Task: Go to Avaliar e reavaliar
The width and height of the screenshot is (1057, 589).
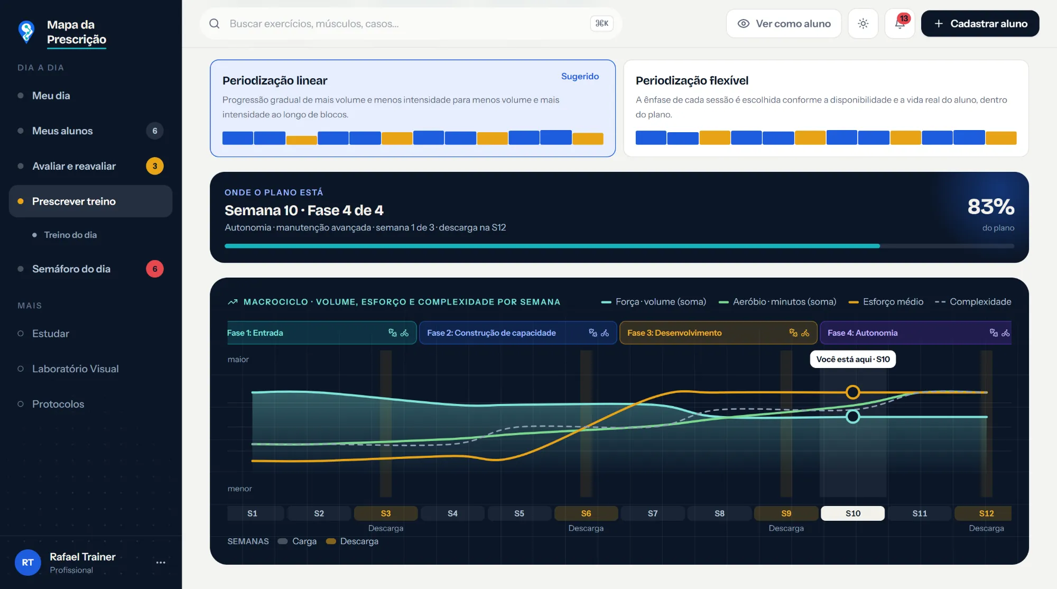Action: pyautogui.click(x=90, y=166)
